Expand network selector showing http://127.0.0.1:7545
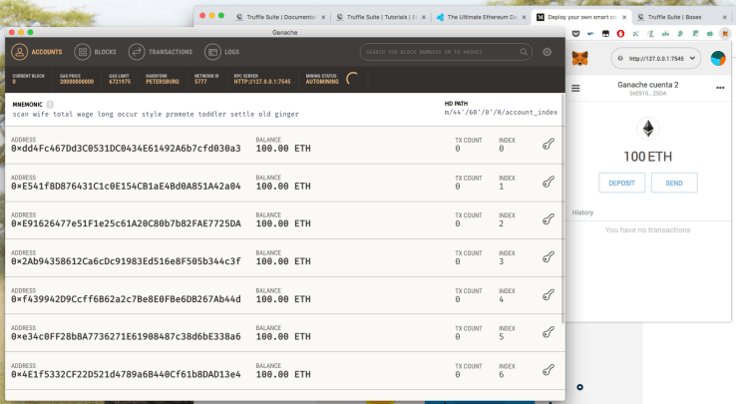Image resolution: width=736 pixels, height=404 pixels. [655, 59]
